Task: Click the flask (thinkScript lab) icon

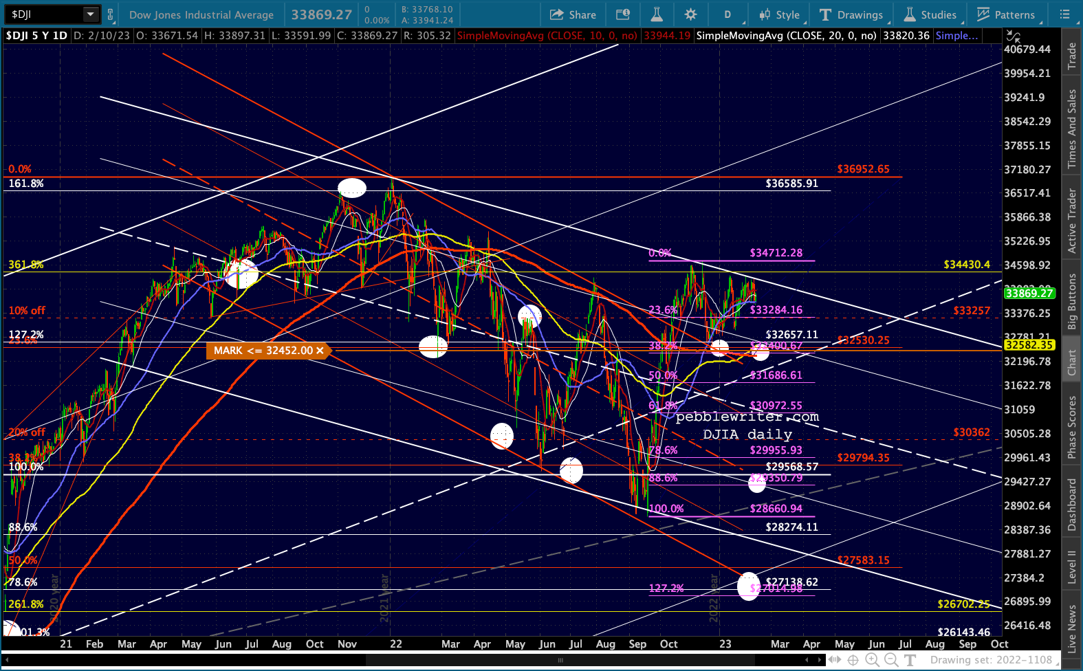Action: (x=657, y=14)
